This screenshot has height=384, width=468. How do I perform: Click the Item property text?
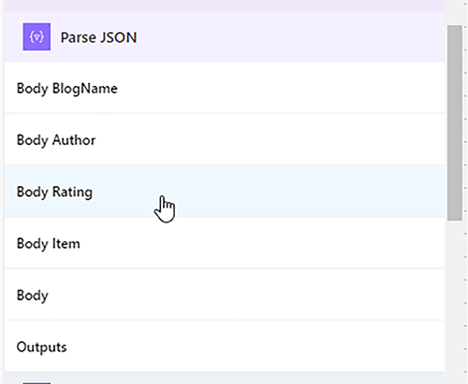[66, 244]
